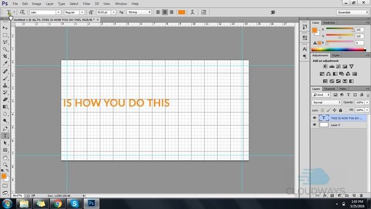
Task: Select the Crop tool
Action: [5, 56]
